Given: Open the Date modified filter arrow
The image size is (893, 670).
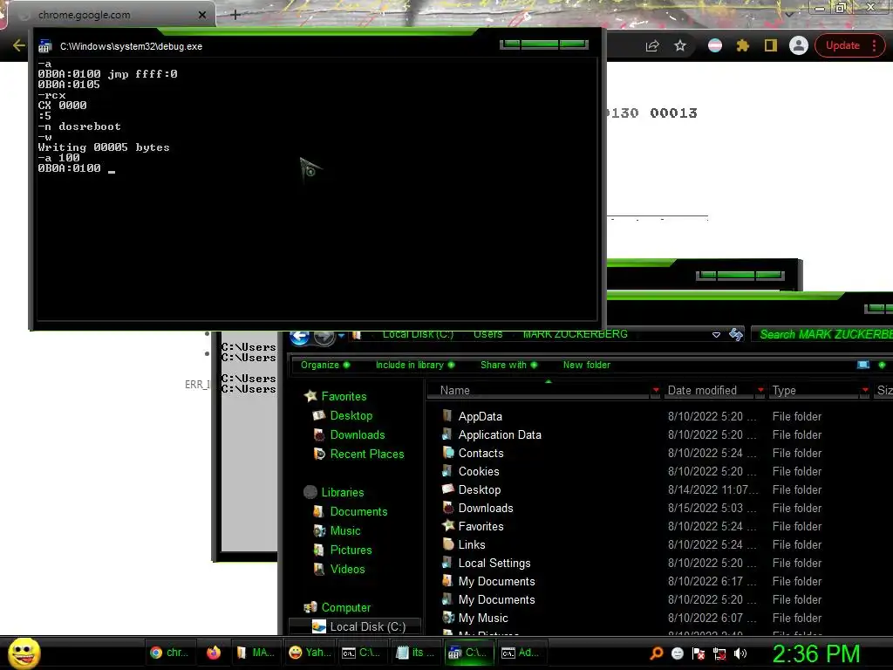Looking at the screenshot, I should click(x=760, y=390).
